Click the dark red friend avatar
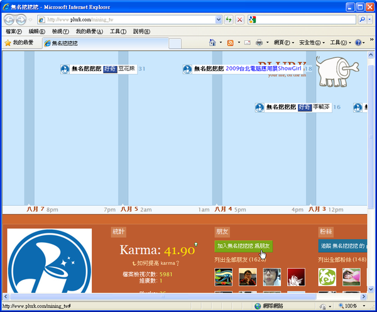Viewport: 377px width, 312px height. coord(296,277)
